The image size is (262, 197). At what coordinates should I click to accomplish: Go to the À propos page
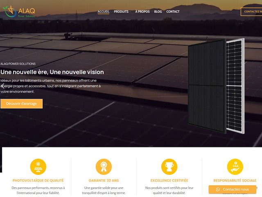pos(142,11)
